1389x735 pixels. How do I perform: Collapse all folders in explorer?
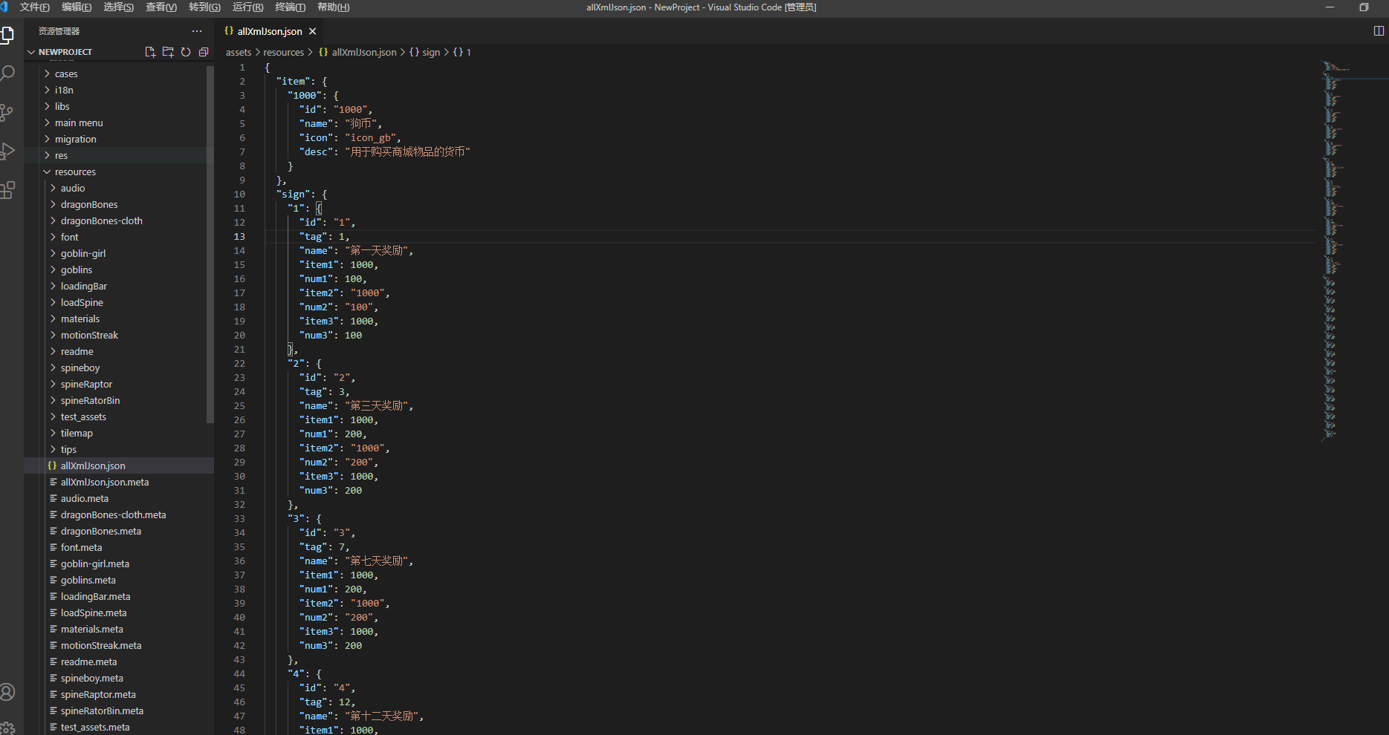204,52
